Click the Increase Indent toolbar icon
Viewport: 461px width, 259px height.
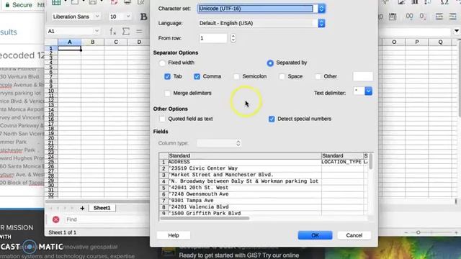(x=439, y=17)
